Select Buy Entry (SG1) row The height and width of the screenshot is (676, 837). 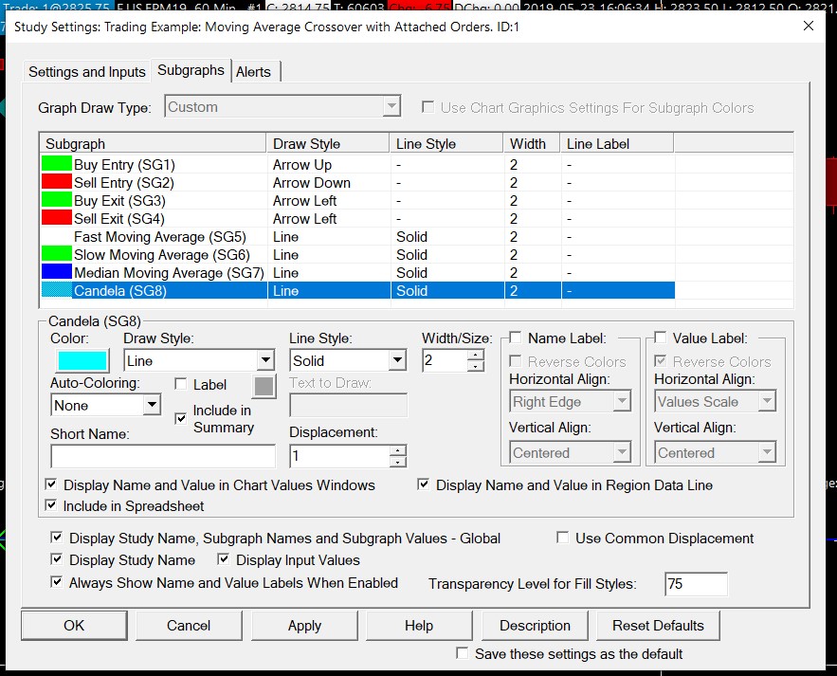point(357,164)
